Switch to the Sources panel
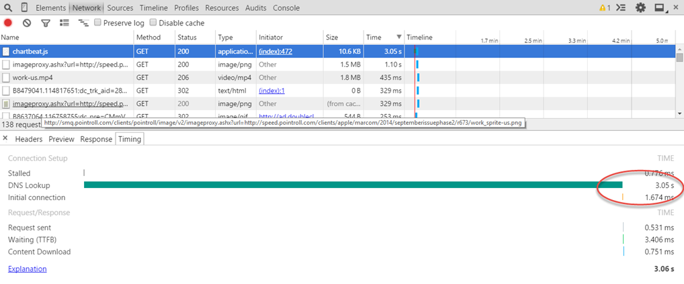Viewport: 684px width, 284px height. (120, 8)
